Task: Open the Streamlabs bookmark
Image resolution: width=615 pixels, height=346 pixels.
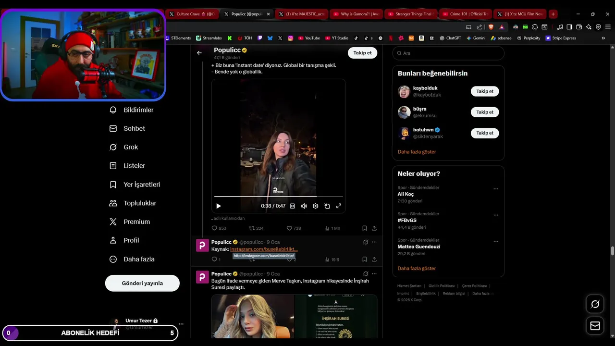Action: 209,38
